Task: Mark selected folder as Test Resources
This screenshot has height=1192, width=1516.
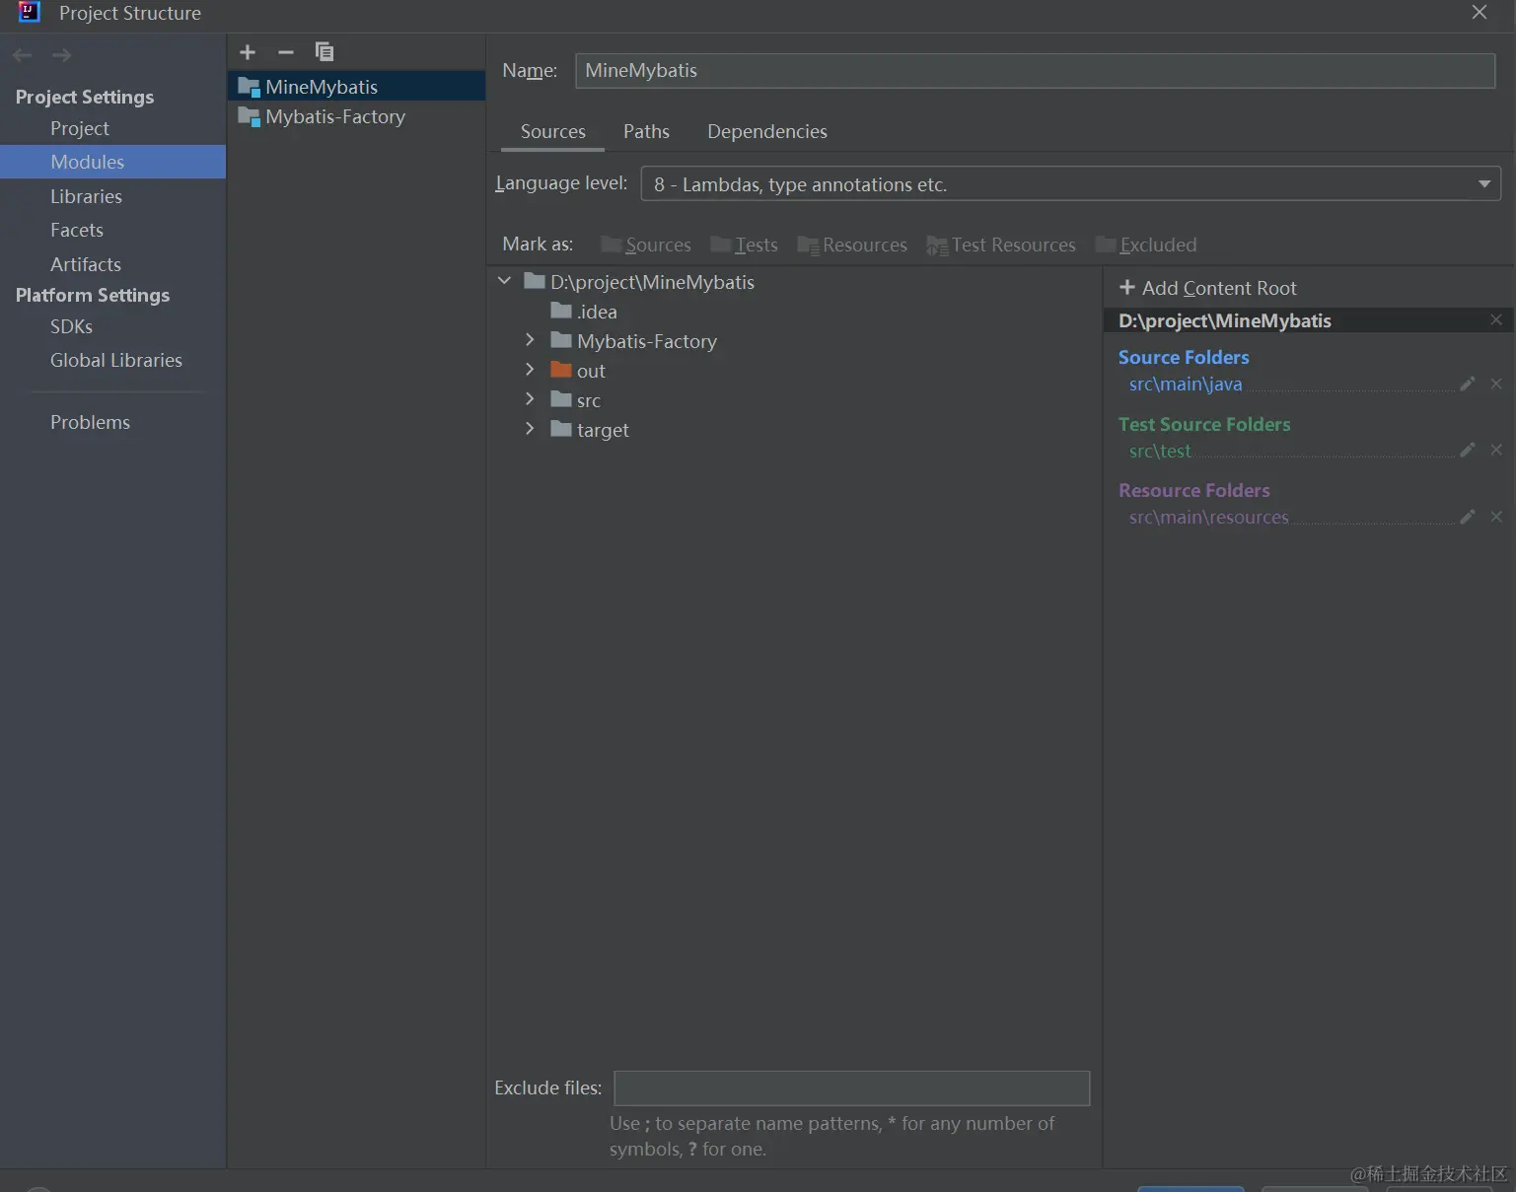Action: (x=1001, y=245)
